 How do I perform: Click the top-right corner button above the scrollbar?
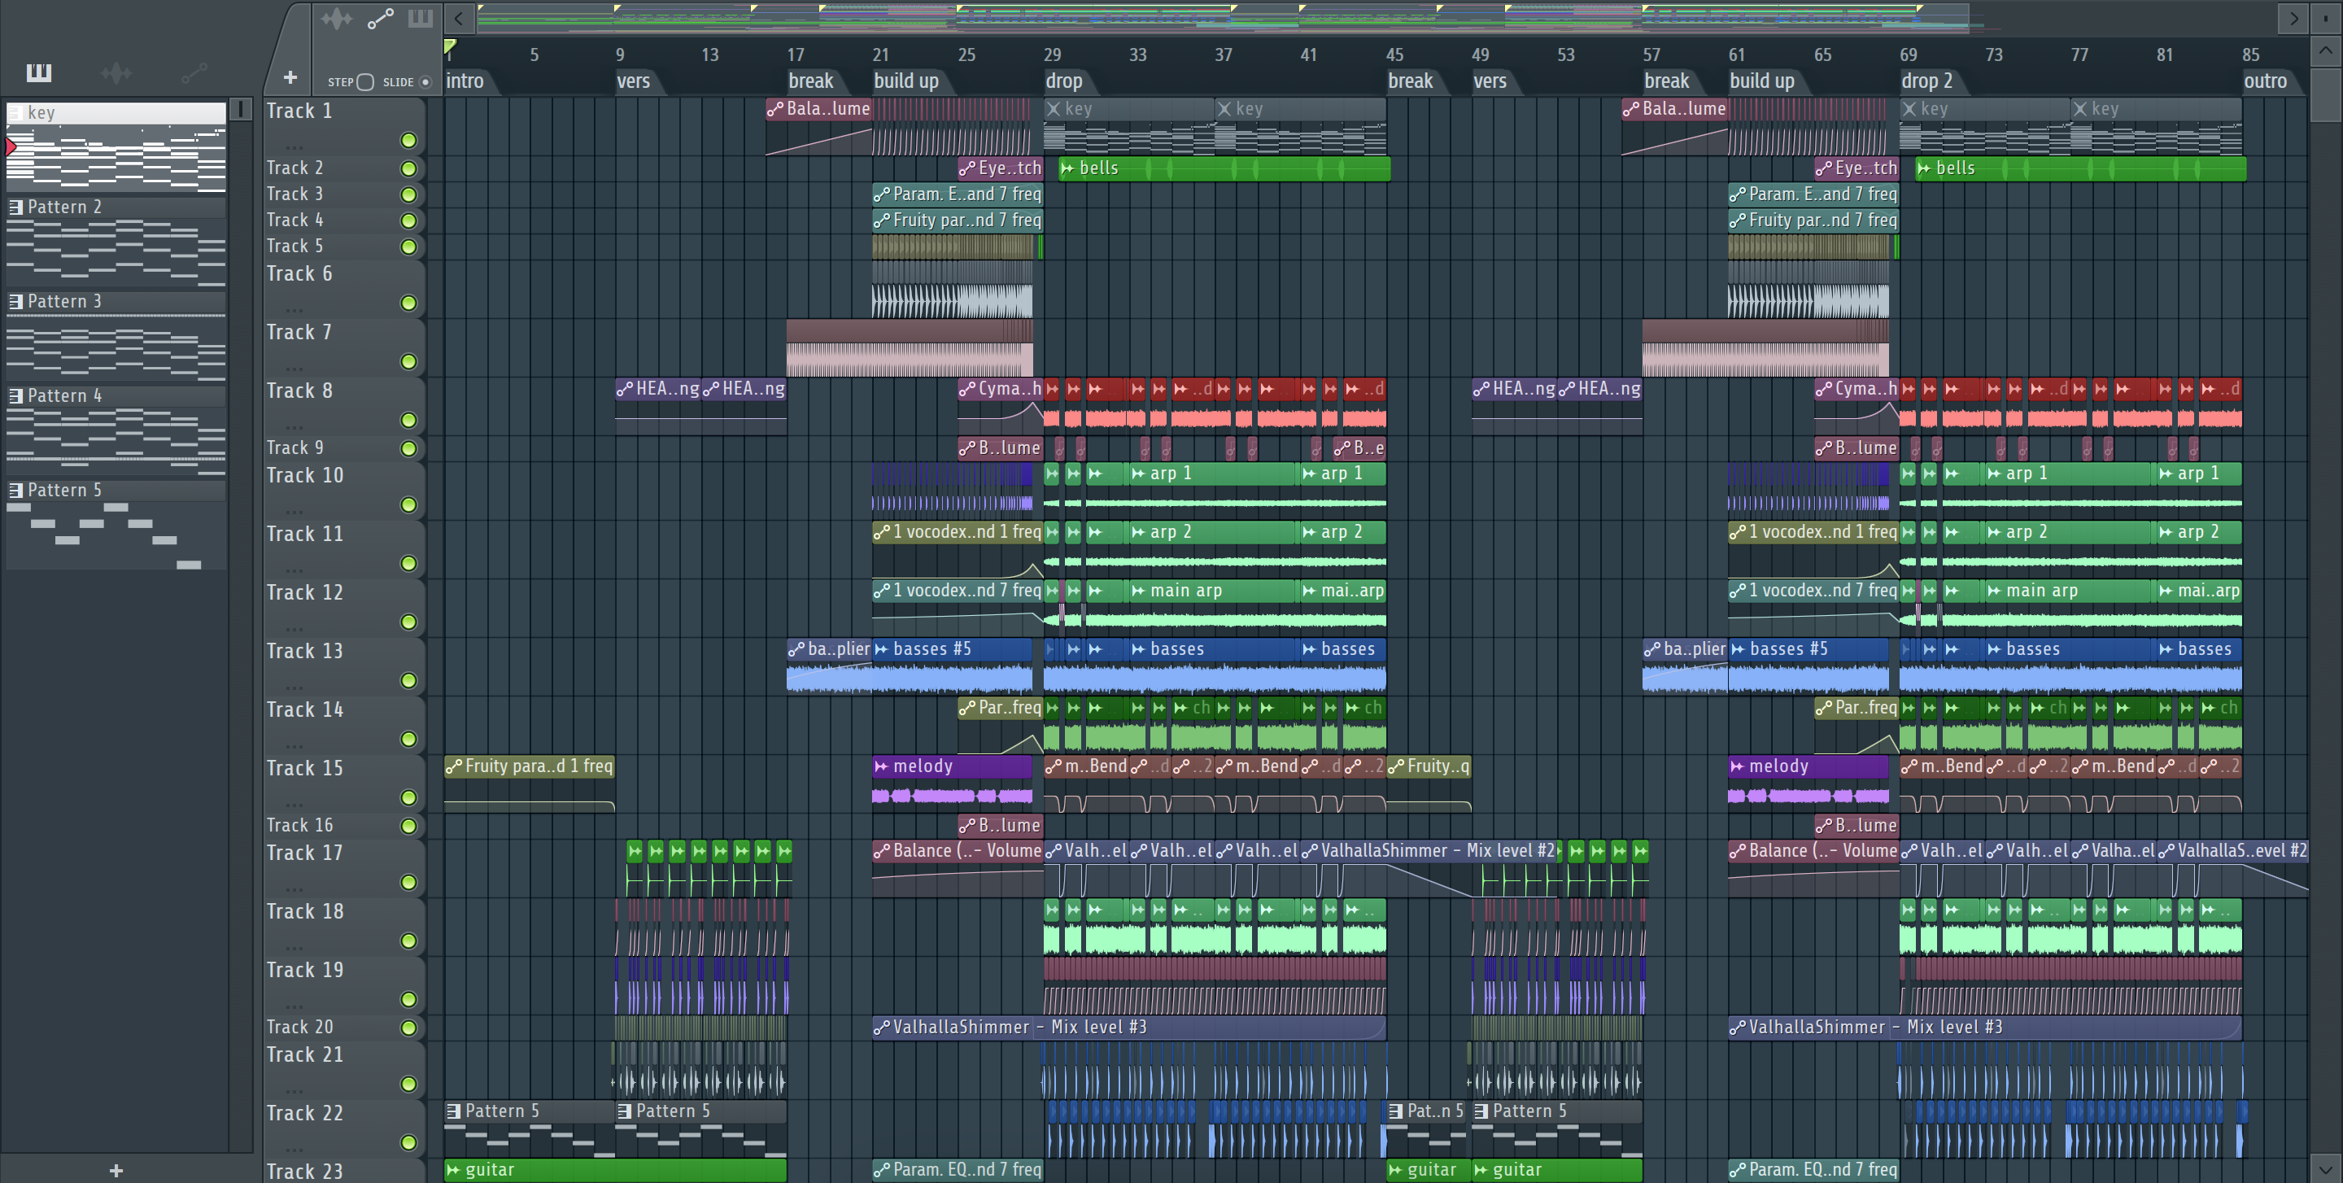tap(2326, 18)
